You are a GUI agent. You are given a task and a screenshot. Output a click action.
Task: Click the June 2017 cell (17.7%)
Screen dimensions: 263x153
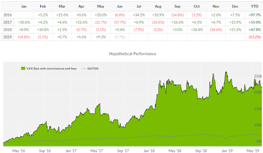120,22
